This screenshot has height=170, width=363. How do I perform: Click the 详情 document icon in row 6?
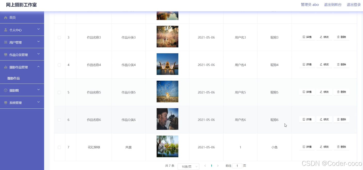tap(304, 119)
